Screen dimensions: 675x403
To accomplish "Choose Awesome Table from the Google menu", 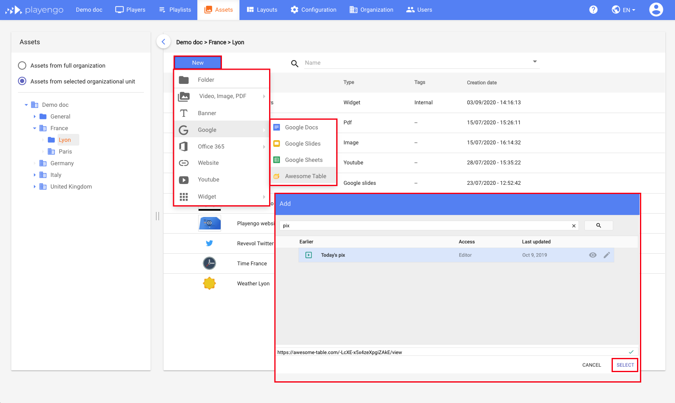I will coord(305,176).
